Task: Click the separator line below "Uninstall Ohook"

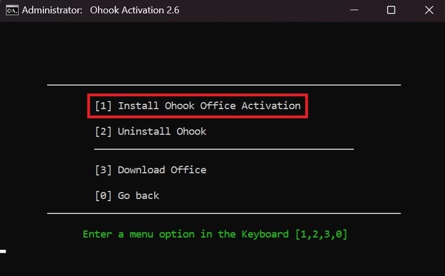Action: (x=224, y=149)
